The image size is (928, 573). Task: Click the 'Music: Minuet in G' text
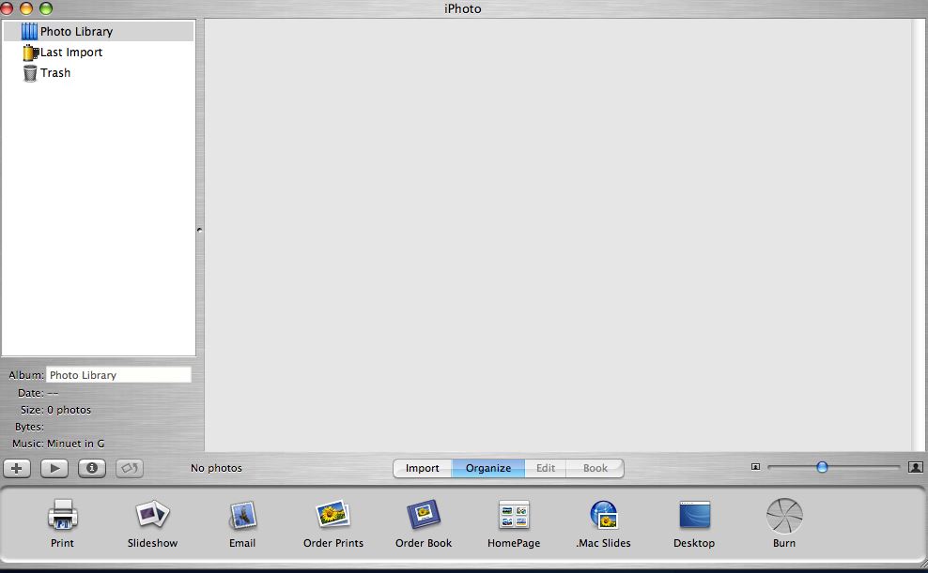58,443
